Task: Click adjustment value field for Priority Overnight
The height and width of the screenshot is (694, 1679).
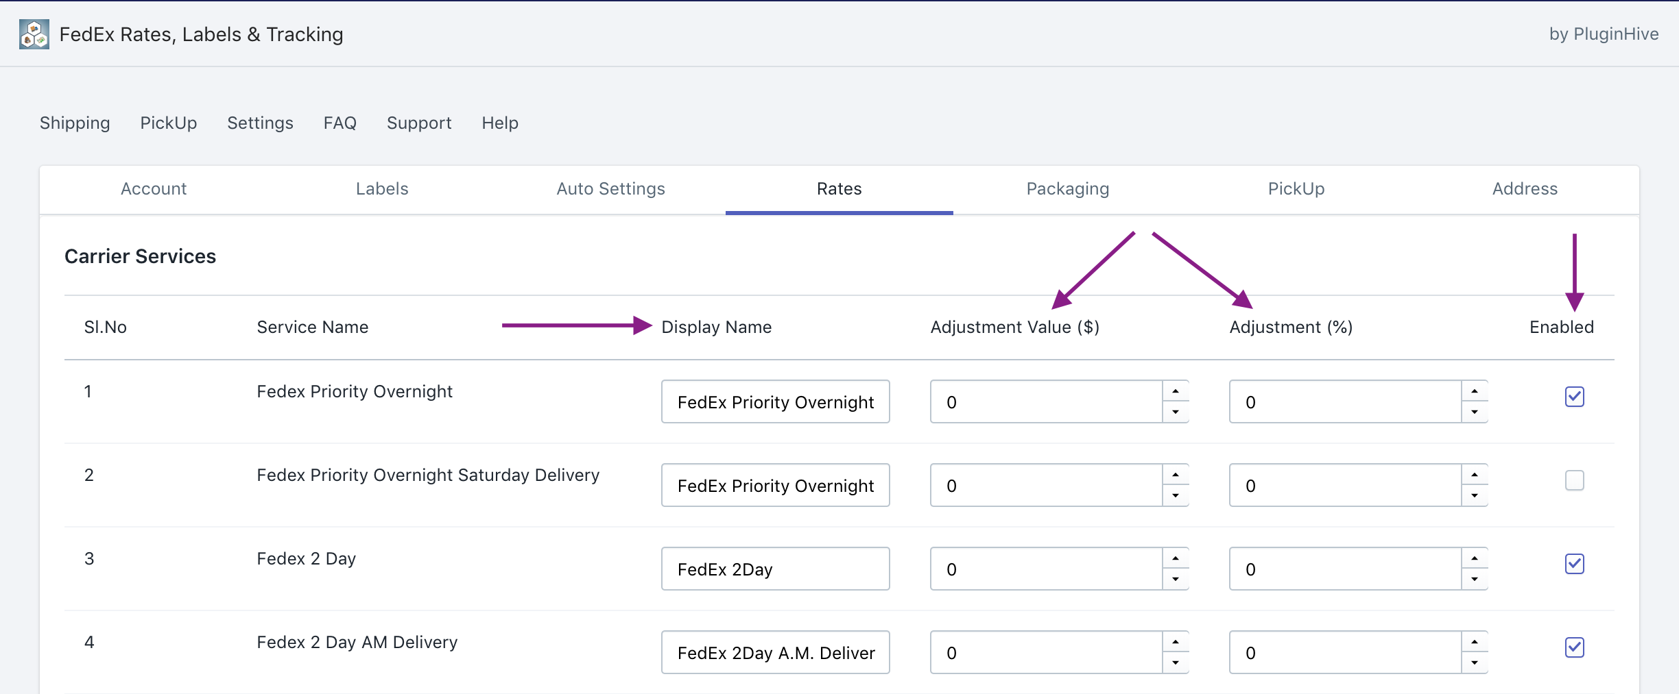Action: (1047, 401)
